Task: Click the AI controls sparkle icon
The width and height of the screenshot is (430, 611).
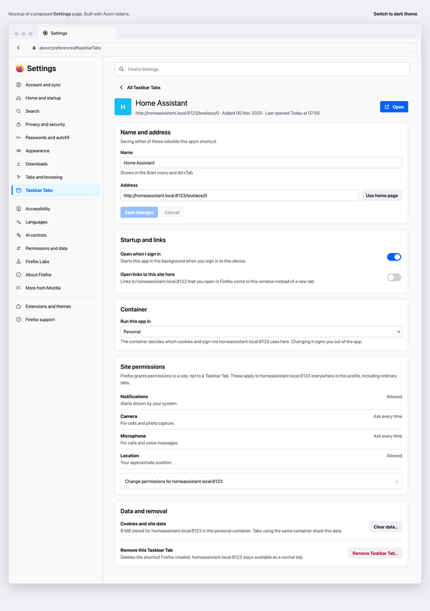Action: pos(18,235)
